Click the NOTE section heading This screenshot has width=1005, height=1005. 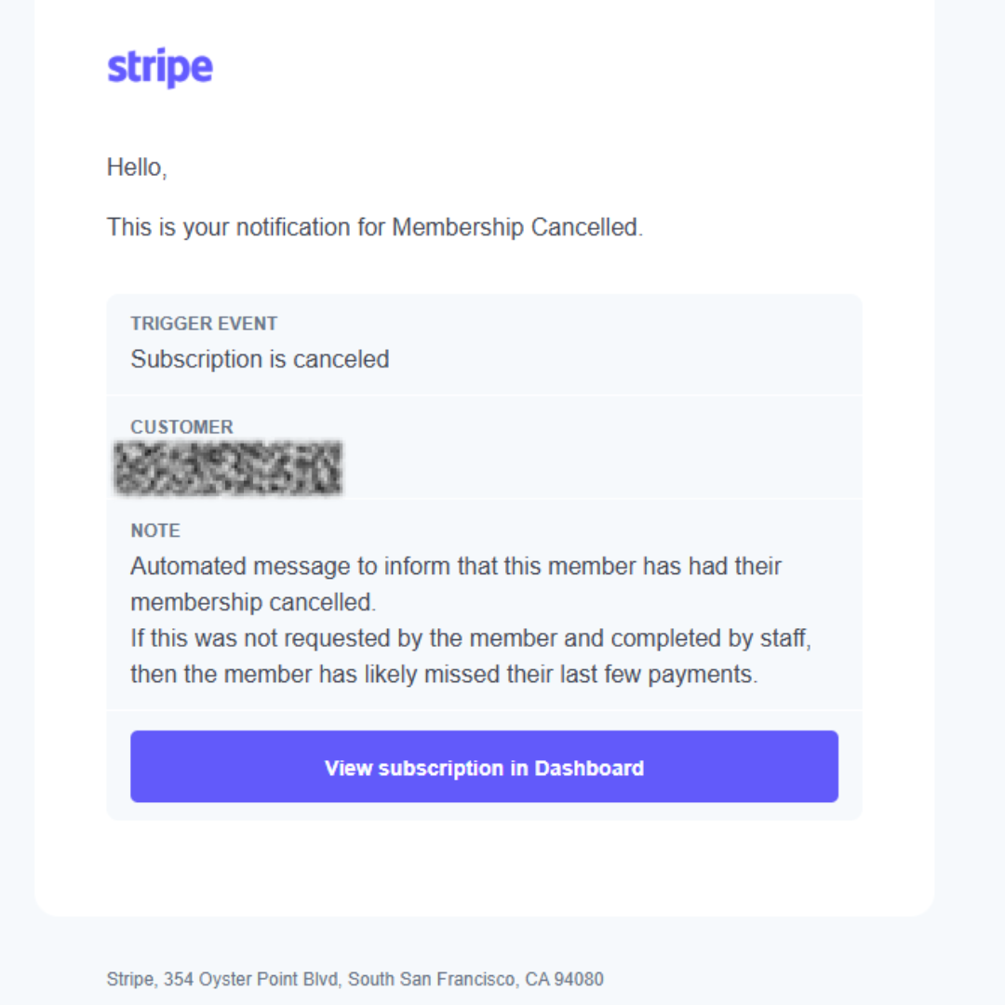154,530
